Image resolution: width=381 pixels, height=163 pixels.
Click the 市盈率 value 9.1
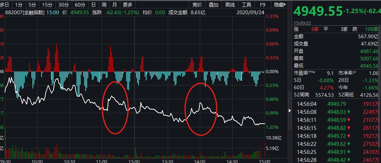pos(331,73)
